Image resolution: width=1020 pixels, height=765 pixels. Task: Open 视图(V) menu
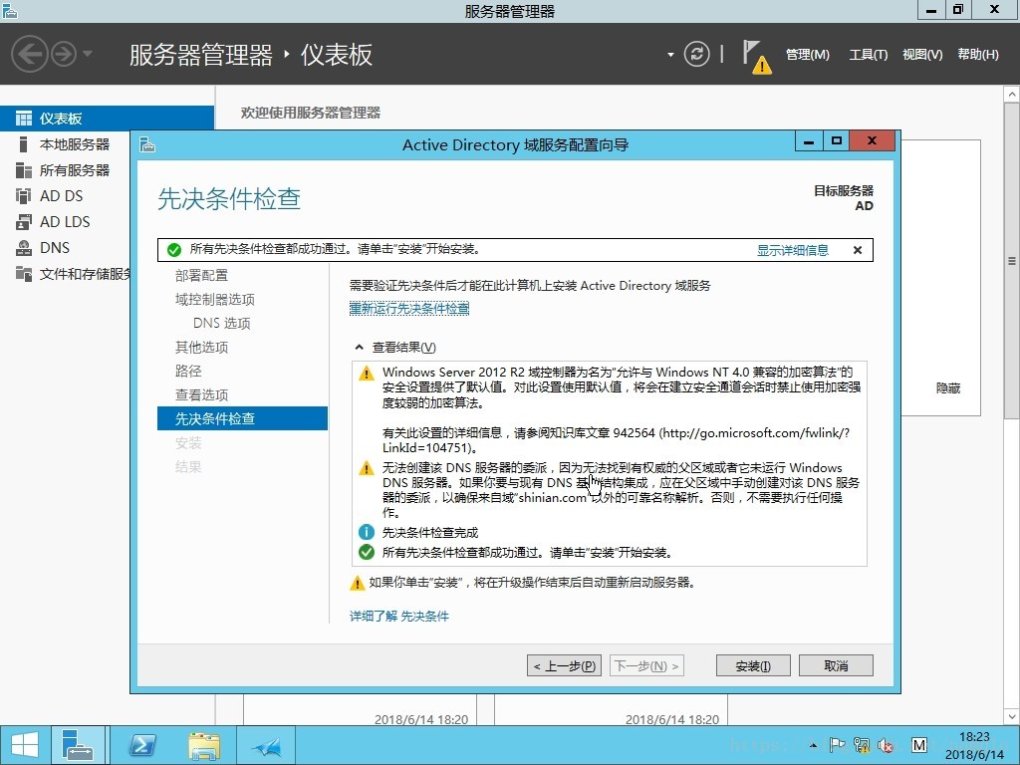[922, 55]
